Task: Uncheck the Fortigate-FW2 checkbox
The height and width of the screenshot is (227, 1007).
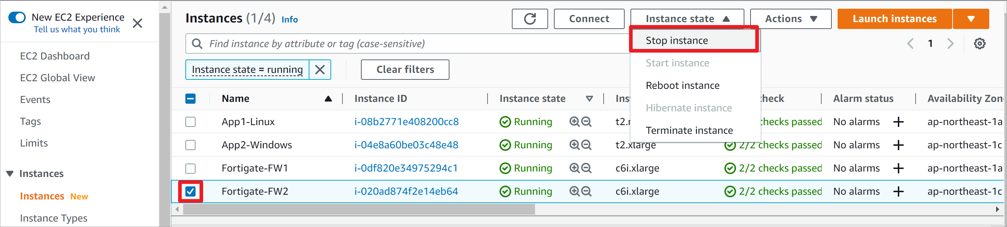Action: tap(190, 191)
